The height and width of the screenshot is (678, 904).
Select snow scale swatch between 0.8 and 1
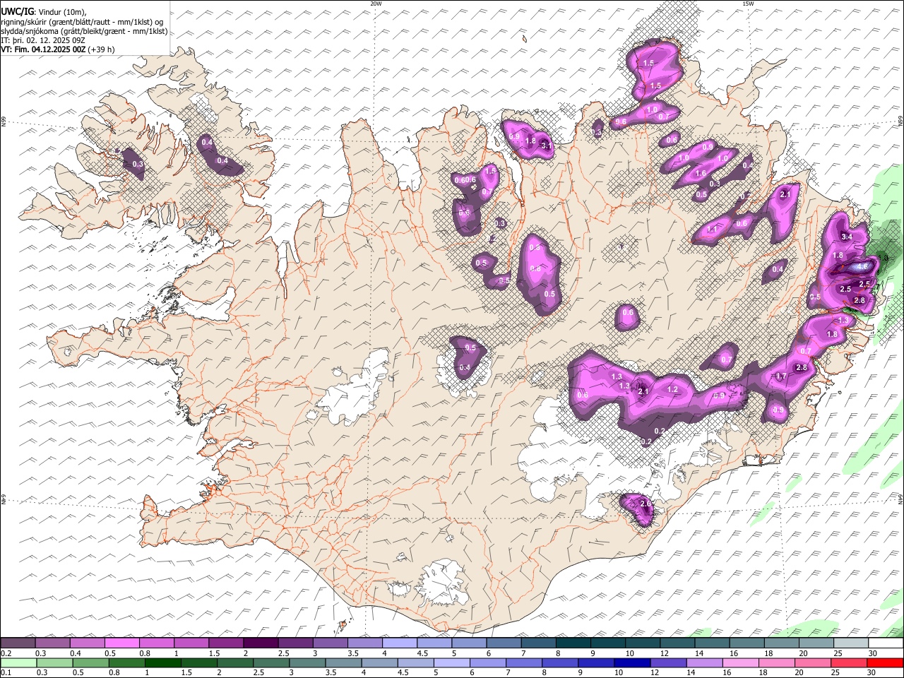pos(156,643)
